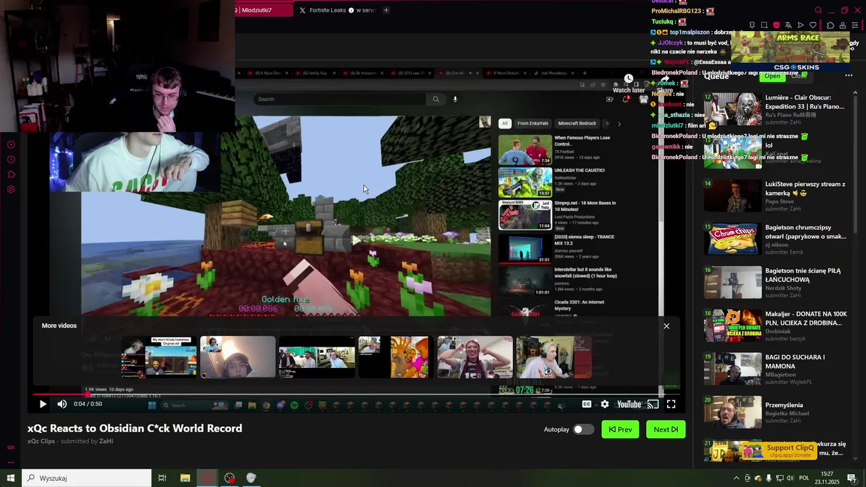Click the Opera GX taskbar icon
The width and height of the screenshot is (866, 487).
pyautogui.click(x=208, y=478)
